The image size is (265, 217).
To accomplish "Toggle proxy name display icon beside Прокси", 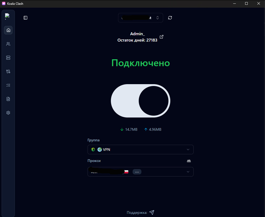I will 189,161.
